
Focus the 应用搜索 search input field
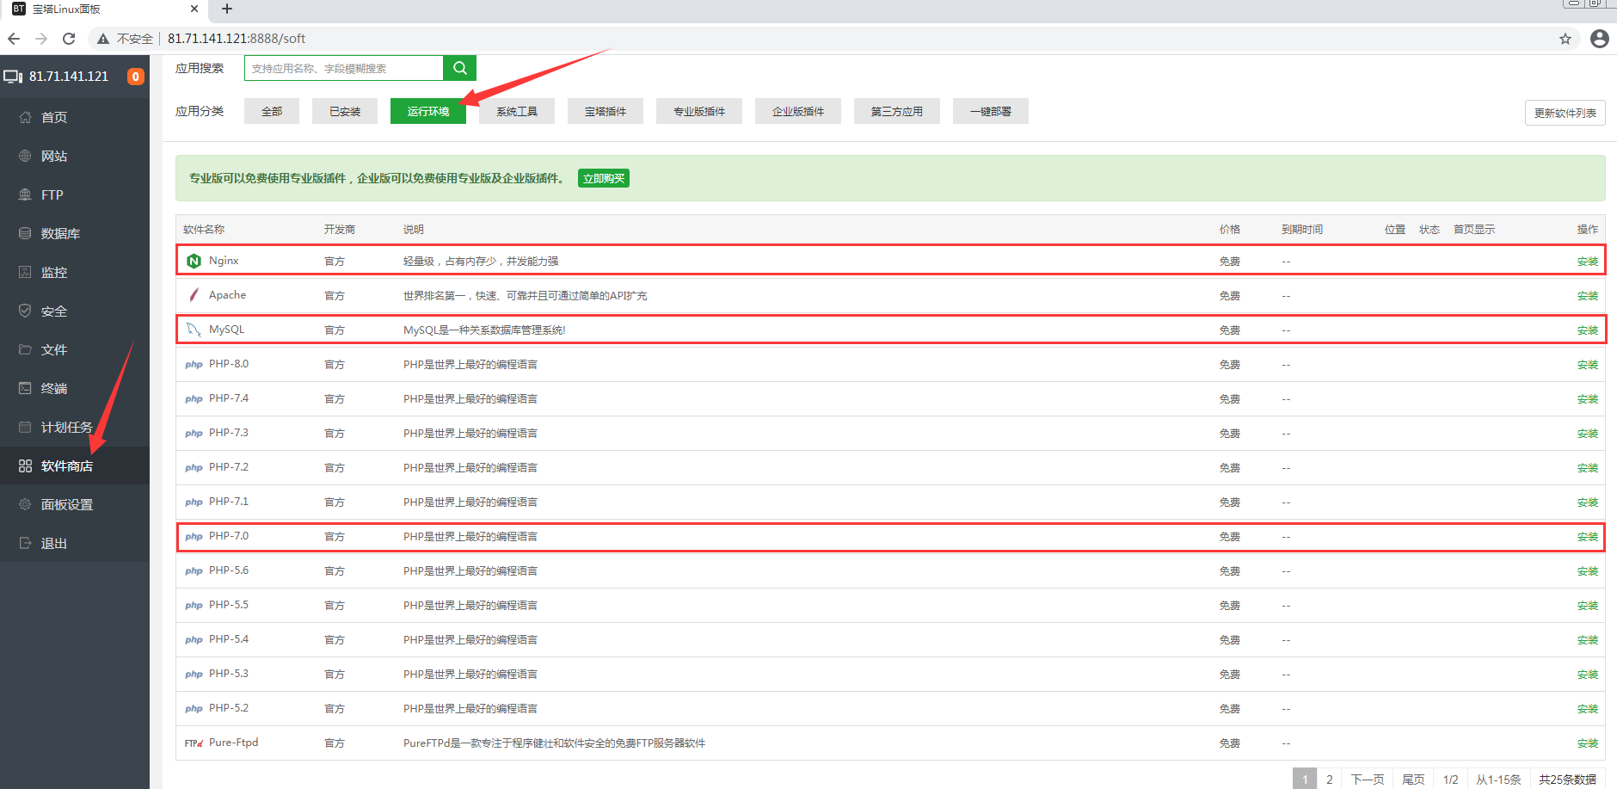pos(344,68)
